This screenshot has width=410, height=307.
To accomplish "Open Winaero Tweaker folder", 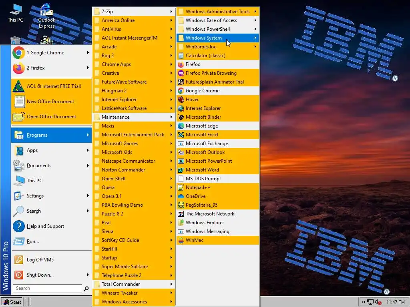I will (134, 293).
